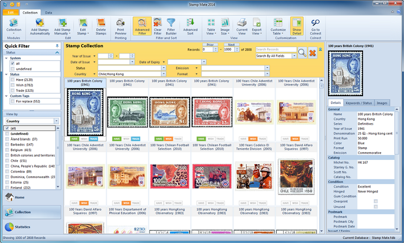Click the orange X clear search button
404x243 pixels.
coord(313,53)
